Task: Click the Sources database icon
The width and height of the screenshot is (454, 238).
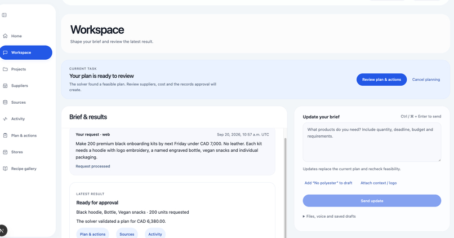Action: pyautogui.click(x=5, y=102)
